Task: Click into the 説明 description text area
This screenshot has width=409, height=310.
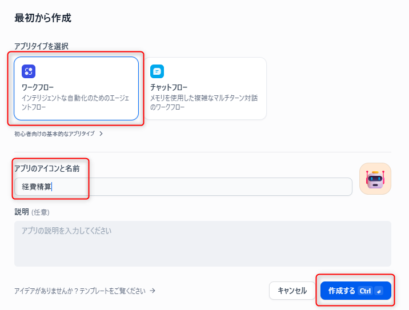Action: (x=202, y=244)
